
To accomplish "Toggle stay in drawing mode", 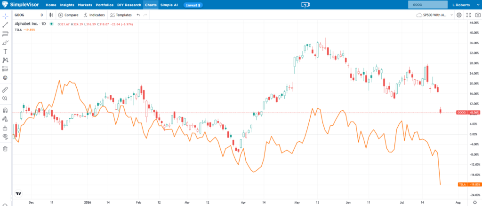I will click(x=5, y=119).
